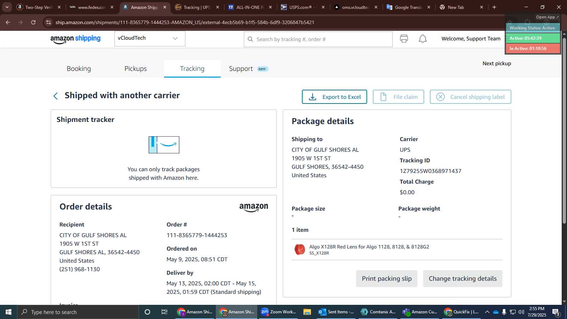Click the File claim button
Image resolution: width=567 pixels, height=319 pixels.
pos(398,97)
